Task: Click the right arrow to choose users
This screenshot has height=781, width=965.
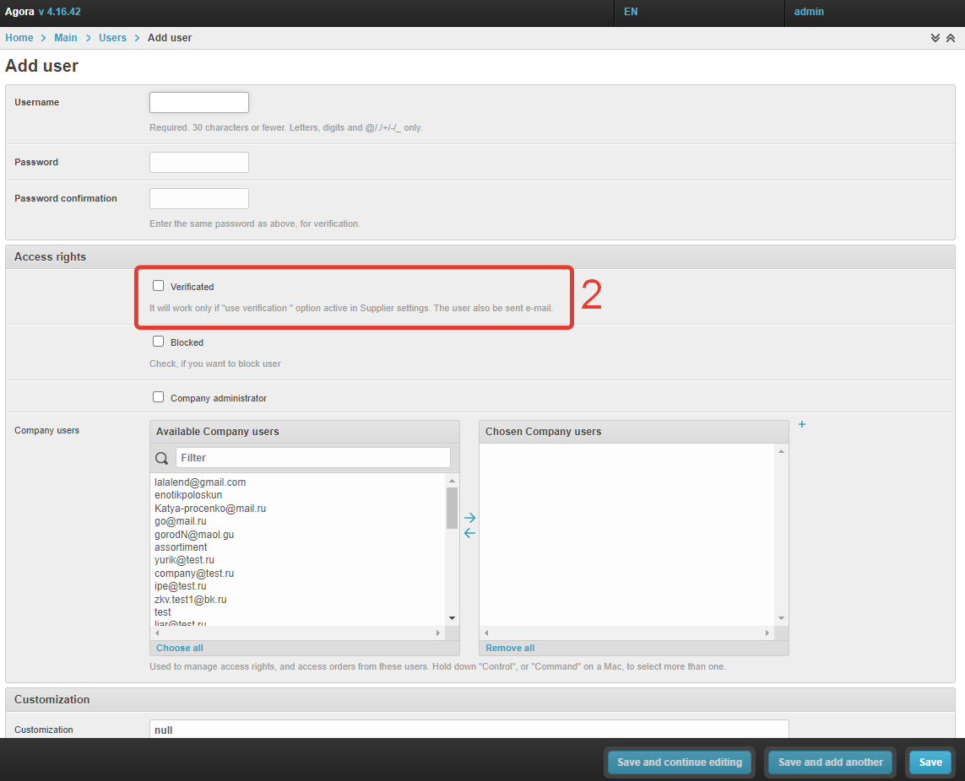Action: click(x=470, y=518)
